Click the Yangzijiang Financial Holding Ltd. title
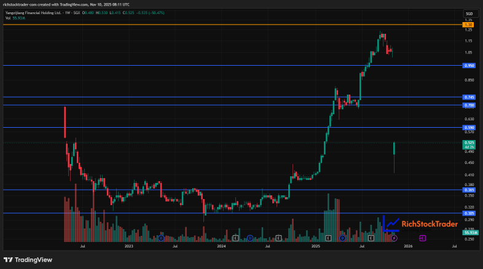This screenshot has width=483, height=269. [33, 13]
